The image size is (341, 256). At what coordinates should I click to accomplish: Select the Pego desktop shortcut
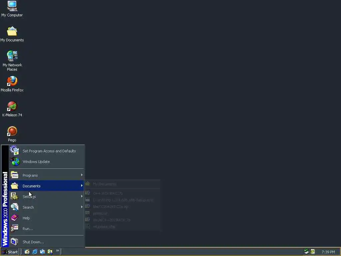click(x=12, y=134)
